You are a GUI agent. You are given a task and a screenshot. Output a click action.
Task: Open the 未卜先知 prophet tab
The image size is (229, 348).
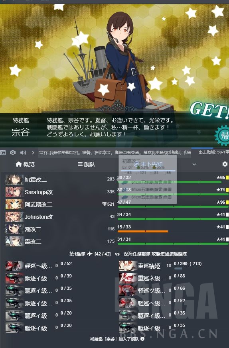(148, 164)
